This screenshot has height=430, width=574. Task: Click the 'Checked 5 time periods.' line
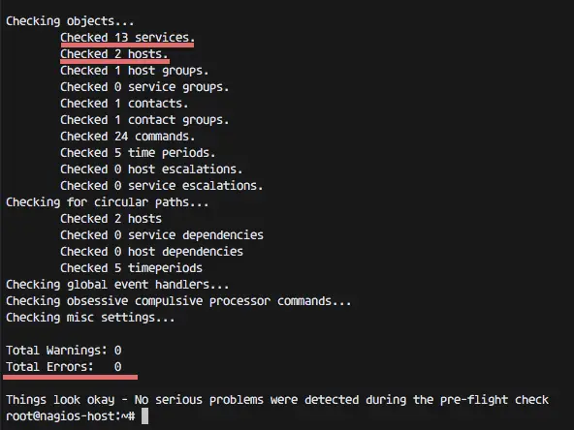click(x=138, y=153)
